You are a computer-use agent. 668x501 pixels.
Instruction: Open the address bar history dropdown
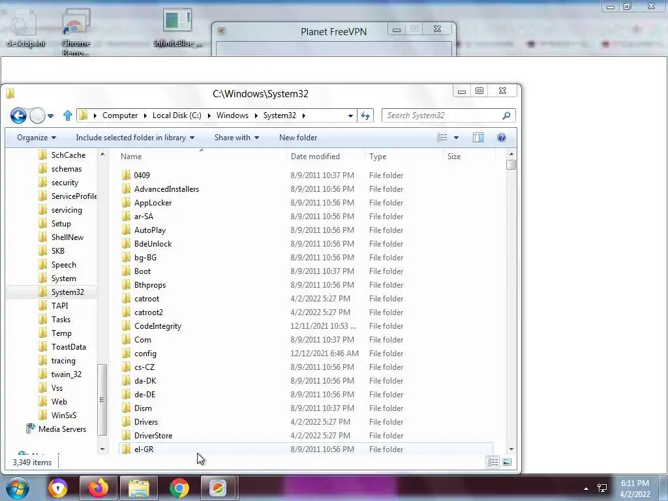tap(350, 115)
